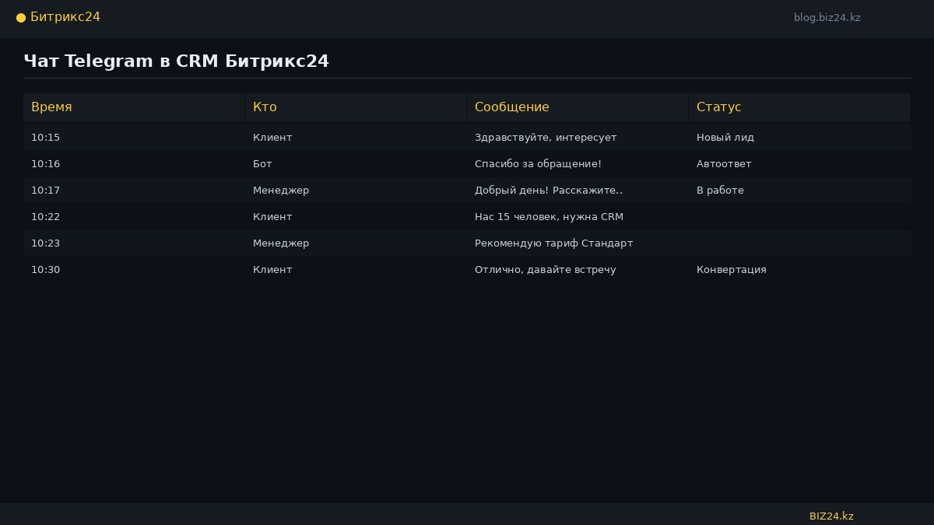The image size is (934, 525).
Task: Click message Добрый день! Расскажите..
Action: tap(549, 191)
